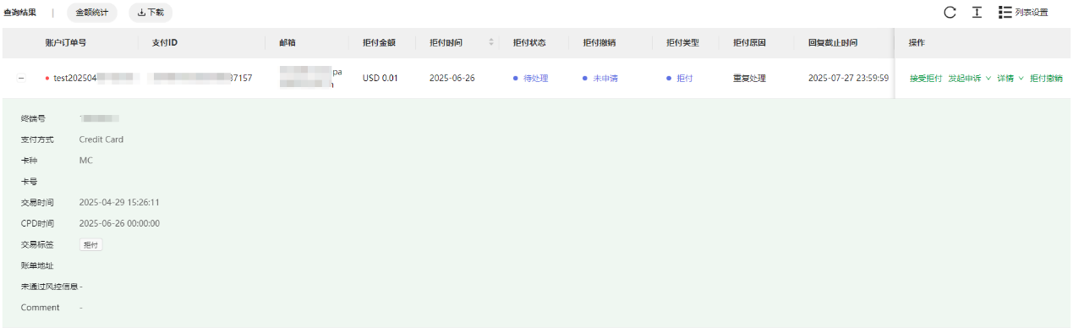Click the 支付ID column header
Viewport: 1073px width, 328px height.
point(165,42)
